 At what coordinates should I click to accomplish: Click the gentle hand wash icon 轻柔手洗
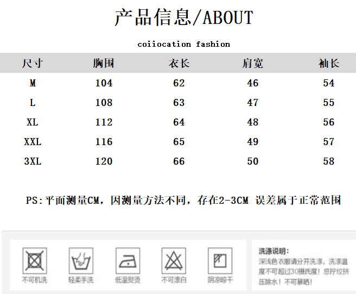click(x=81, y=260)
